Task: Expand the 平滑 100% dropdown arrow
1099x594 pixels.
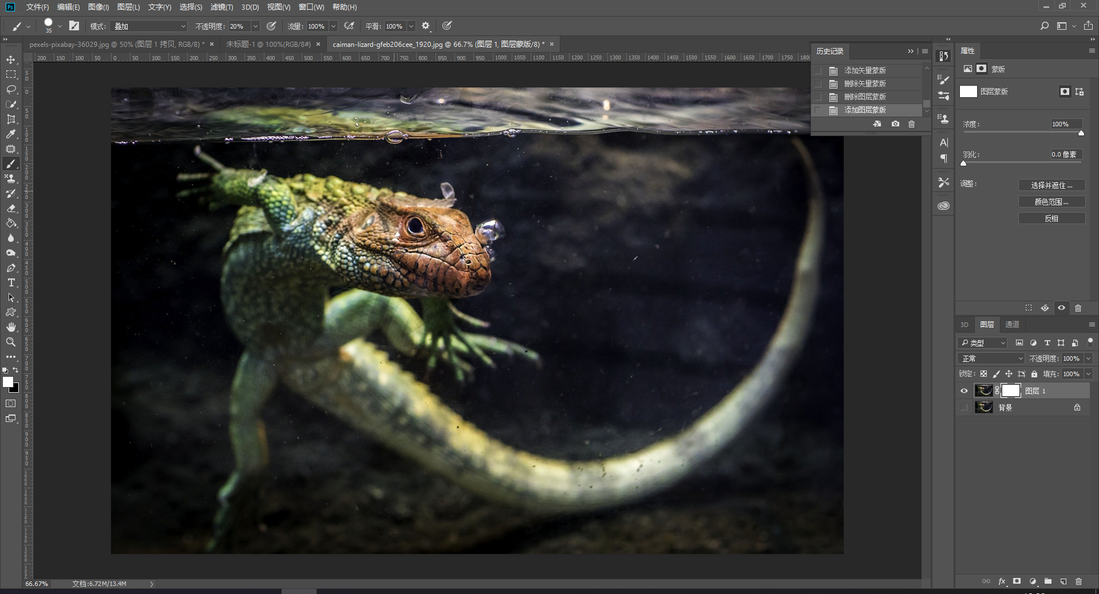Action: (411, 26)
